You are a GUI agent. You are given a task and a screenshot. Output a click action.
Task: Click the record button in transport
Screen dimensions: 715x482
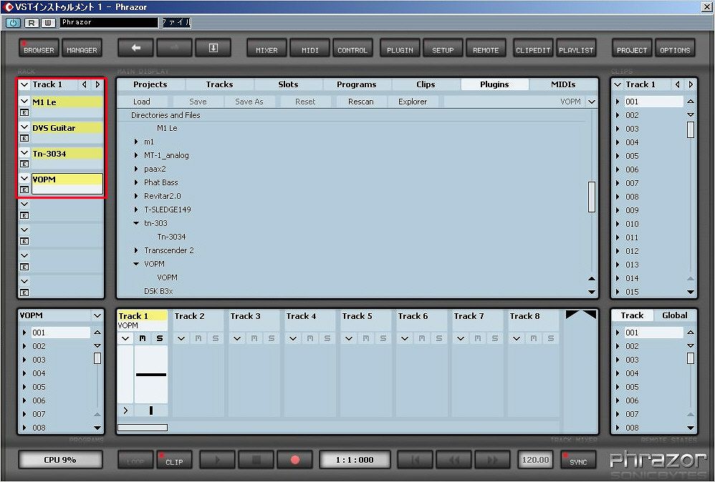tap(295, 460)
